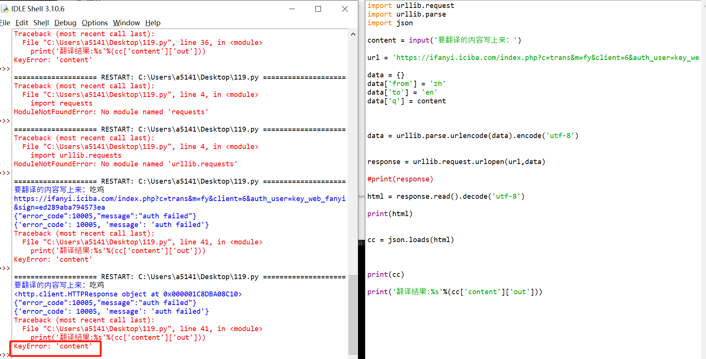Click the commented '#print(response)' line

click(400, 179)
